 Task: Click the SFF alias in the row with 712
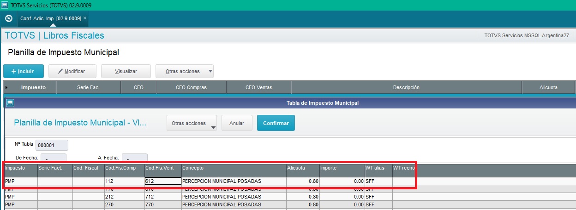point(378,197)
